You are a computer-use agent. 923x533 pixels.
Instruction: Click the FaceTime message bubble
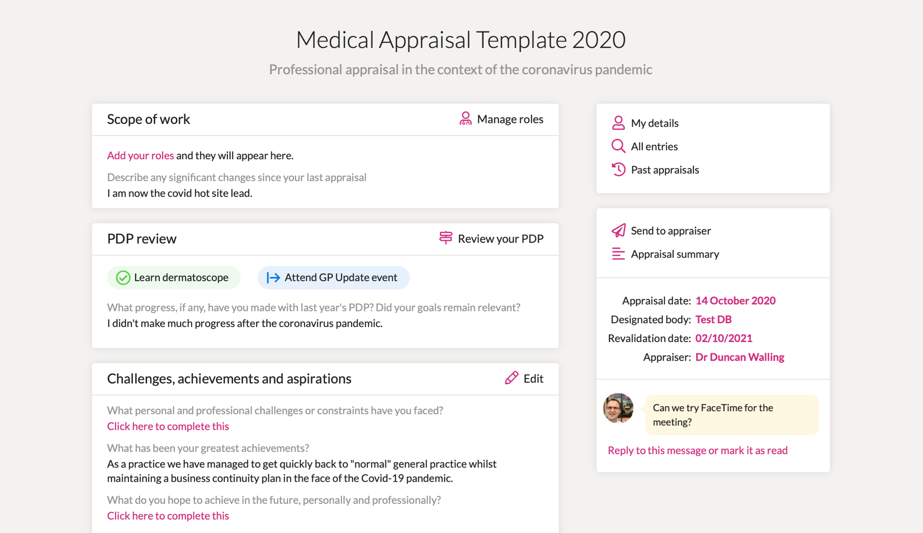[x=731, y=415]
